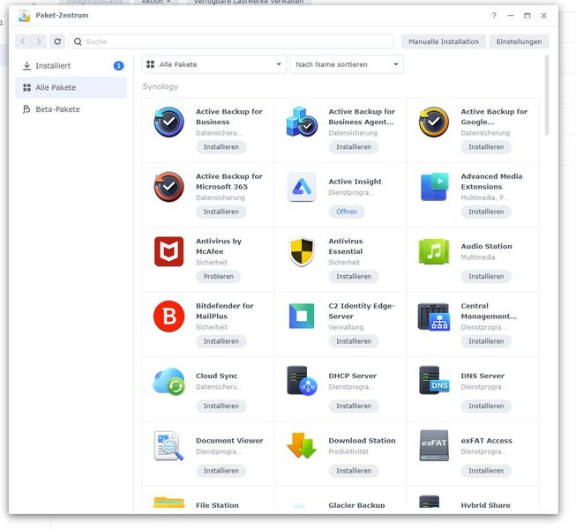Open Einstellungen of the Paket-Zentrum
The image size is (576, 529).
click(519, 41)
